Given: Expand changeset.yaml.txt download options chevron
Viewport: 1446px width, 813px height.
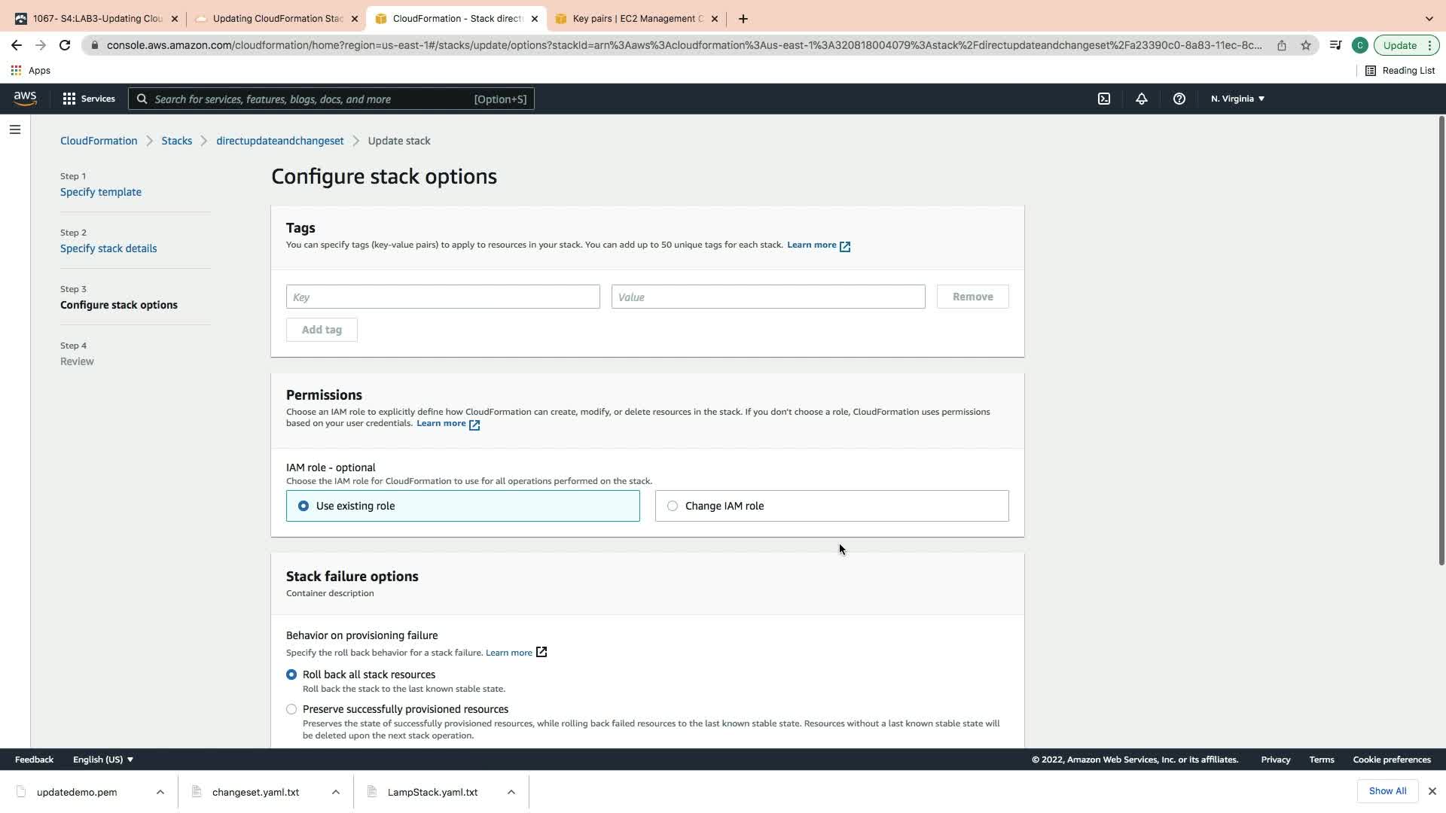Looking at the screenshot, I should tap(336, 792).
